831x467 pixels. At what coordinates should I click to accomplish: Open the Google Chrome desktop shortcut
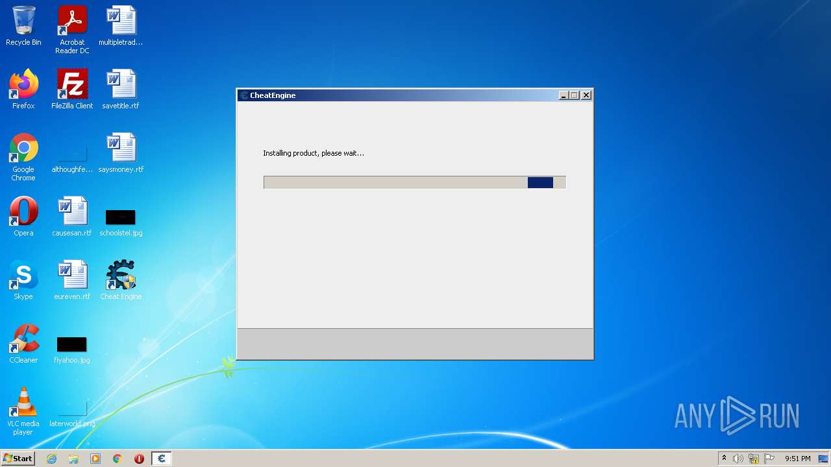pyautogui.click(x=23, y=157)
